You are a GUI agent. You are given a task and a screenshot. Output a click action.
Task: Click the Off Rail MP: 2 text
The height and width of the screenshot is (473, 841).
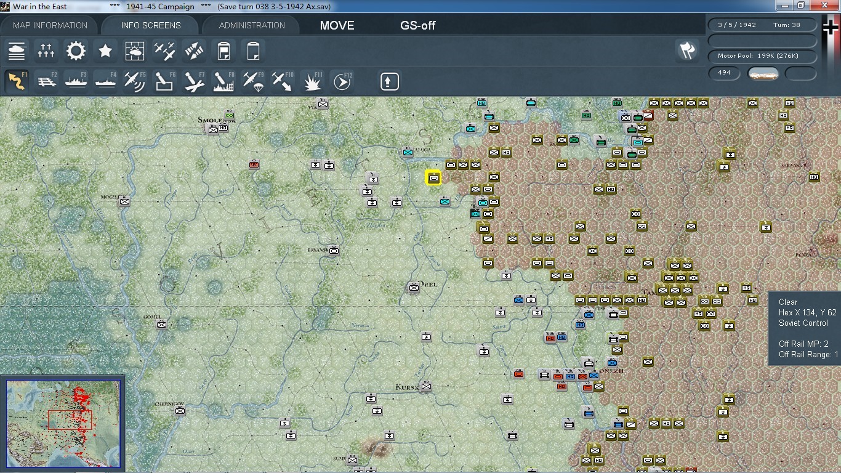click(x=803, y=344)
